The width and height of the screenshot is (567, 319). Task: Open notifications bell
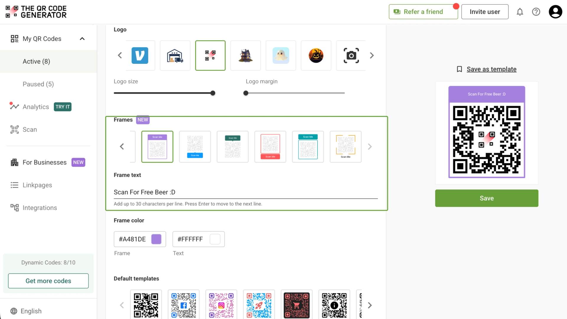(520, 12)
